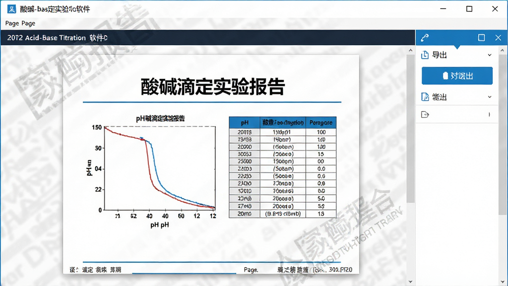Image resolution: width=508 pixels, height=286 pixels.
Task: Click the output file icon in second section
Action: [425, 97]
